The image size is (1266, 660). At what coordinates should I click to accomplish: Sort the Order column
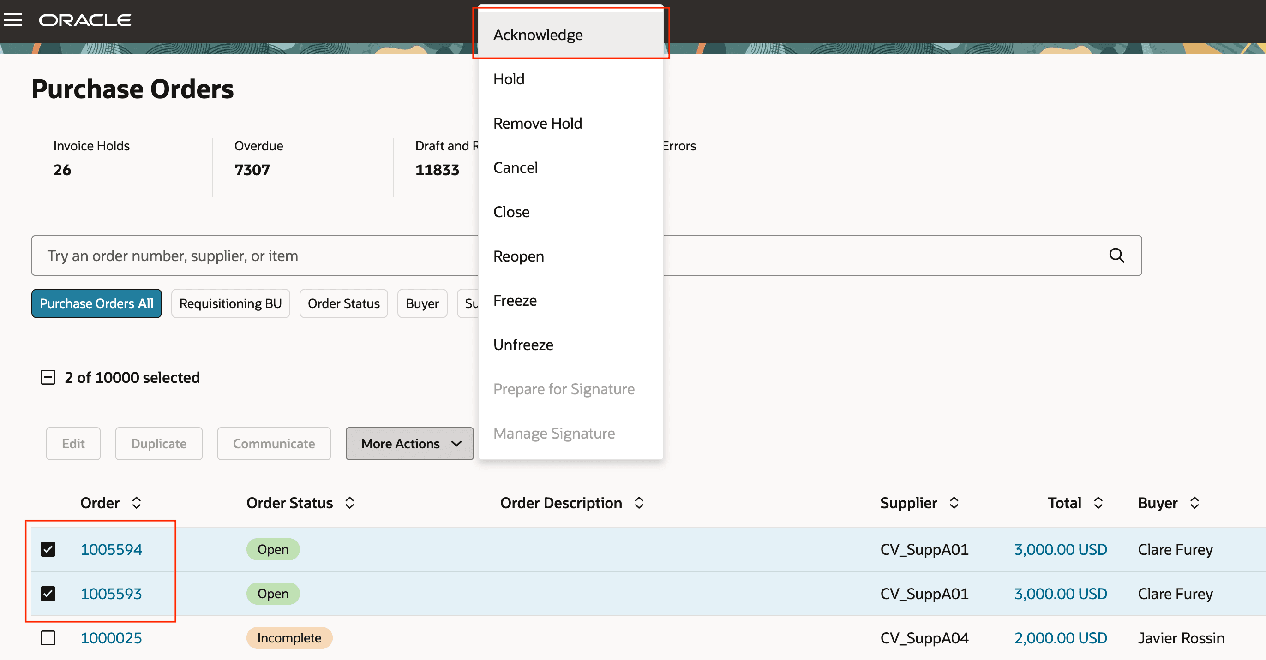[137, 502]
